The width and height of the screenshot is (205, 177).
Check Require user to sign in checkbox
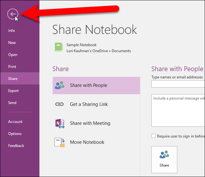(x=153, y=136)
